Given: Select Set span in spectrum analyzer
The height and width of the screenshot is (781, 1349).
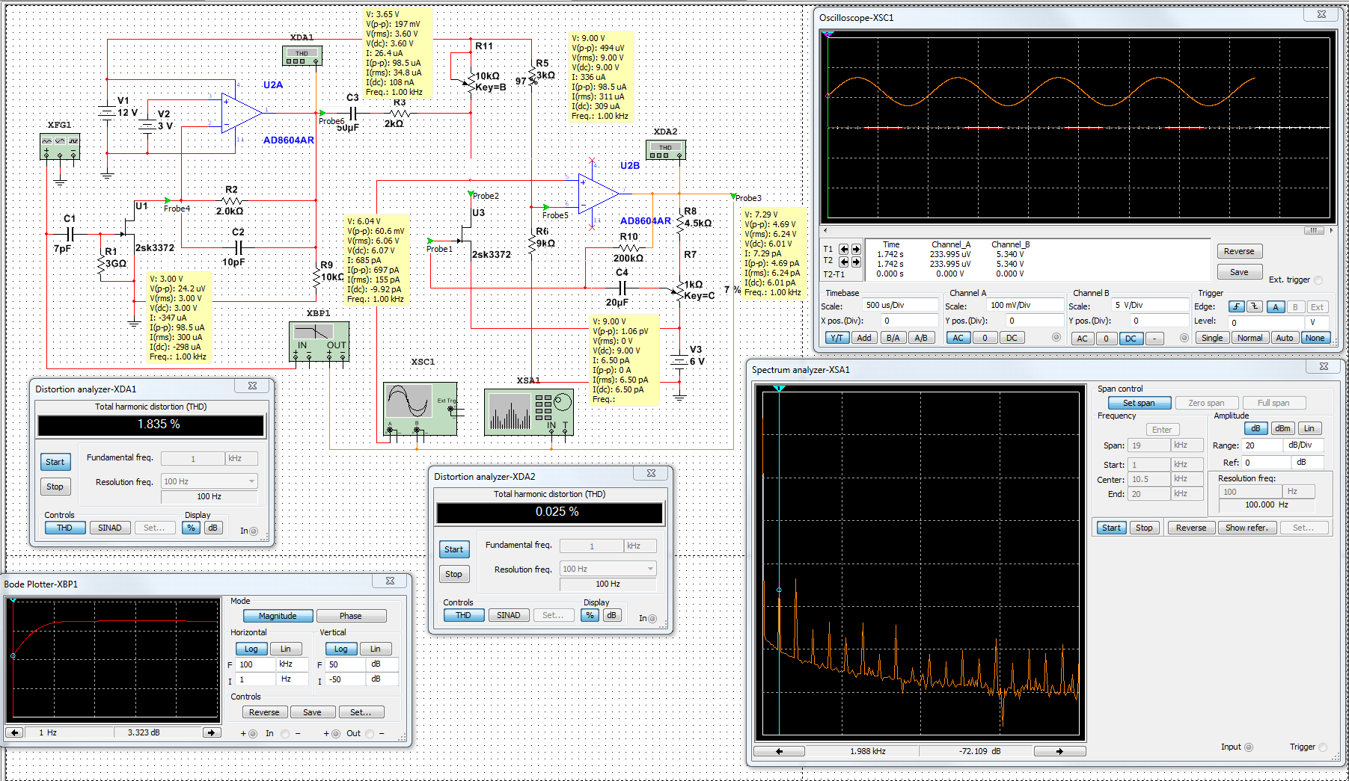Looking at the screenshot, I should pyautogui.click(x=1139, y=403).
